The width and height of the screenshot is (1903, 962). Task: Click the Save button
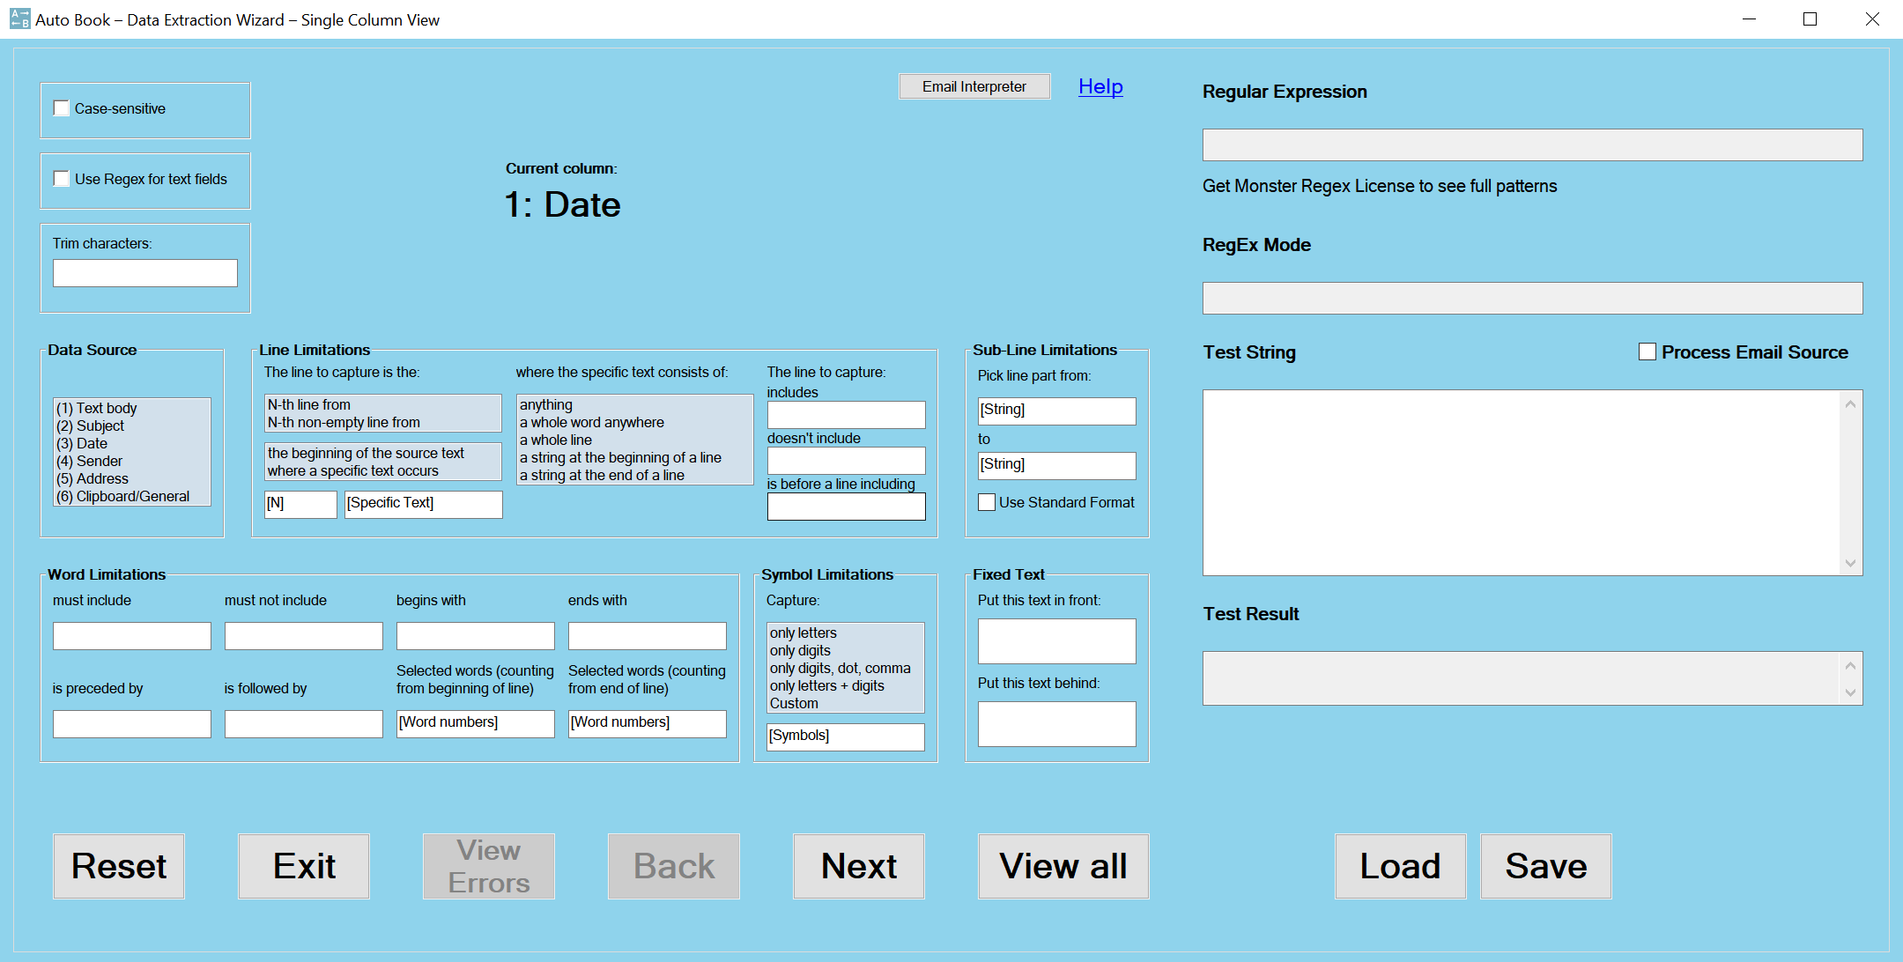pos(1545,866)
